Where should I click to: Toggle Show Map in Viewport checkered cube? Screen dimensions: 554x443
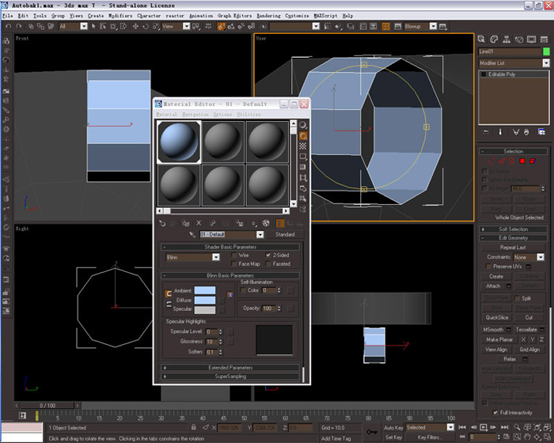click(x=266, y=223)
